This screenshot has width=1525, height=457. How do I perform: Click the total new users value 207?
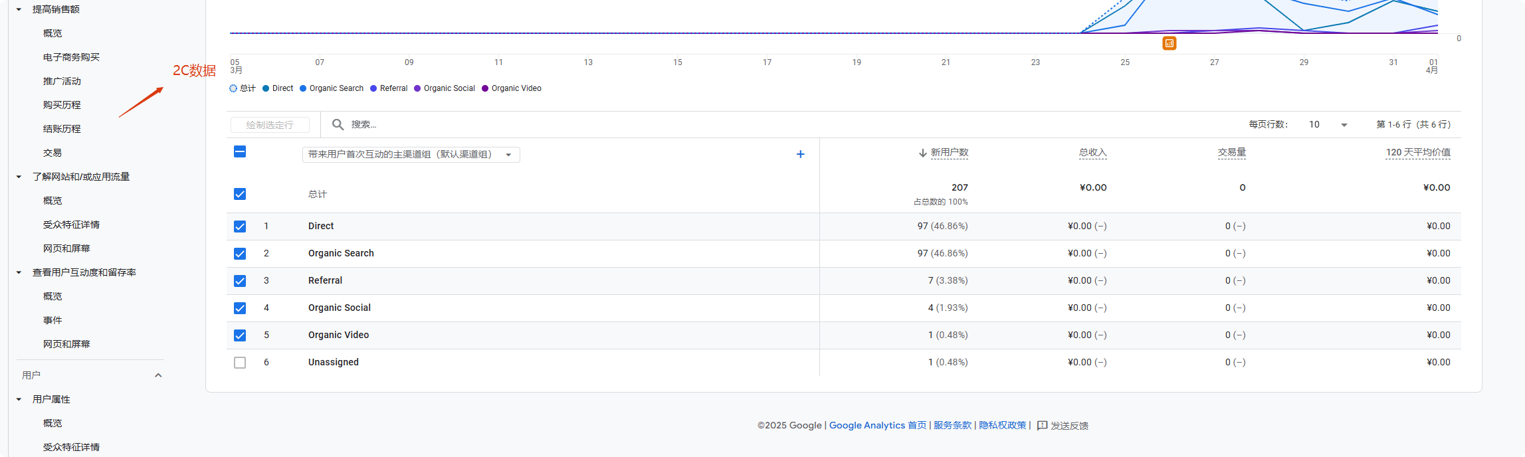point(960,187)
